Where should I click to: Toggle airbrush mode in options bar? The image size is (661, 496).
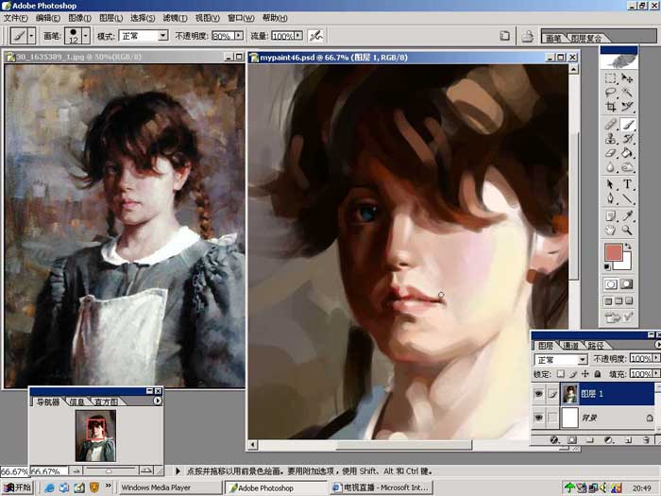coord(315,36)
